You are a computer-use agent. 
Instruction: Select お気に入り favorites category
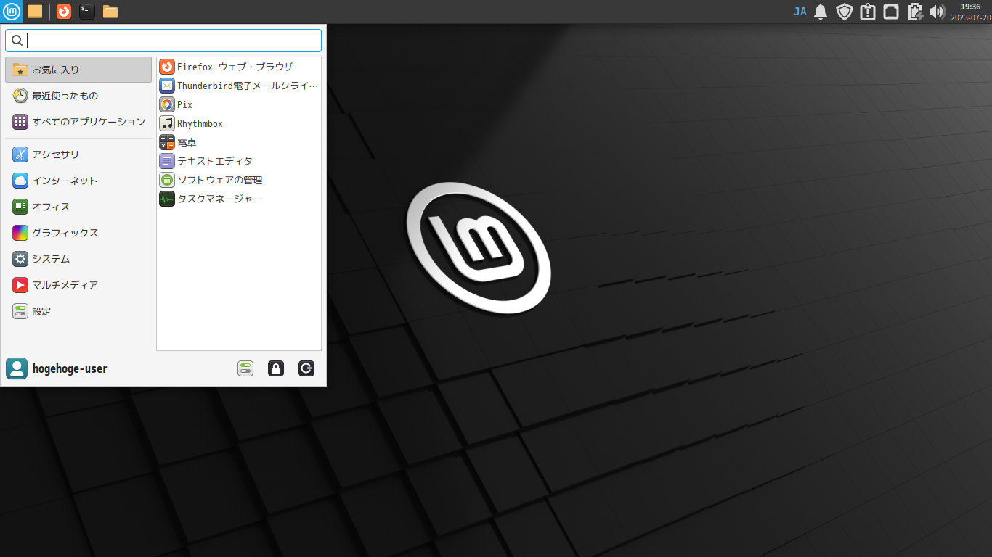click(78, 70)
